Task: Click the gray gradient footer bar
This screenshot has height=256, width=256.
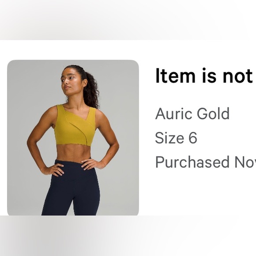Action: click(x=128, y=236)
